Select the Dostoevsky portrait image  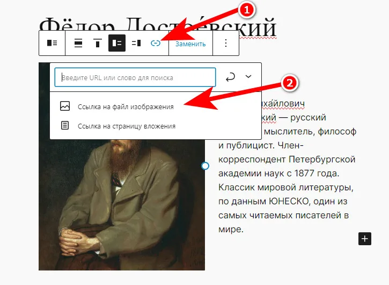click(x=122, y=204)
